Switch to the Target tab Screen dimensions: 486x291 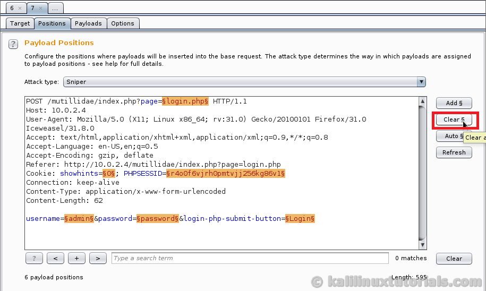click(20, 23)
